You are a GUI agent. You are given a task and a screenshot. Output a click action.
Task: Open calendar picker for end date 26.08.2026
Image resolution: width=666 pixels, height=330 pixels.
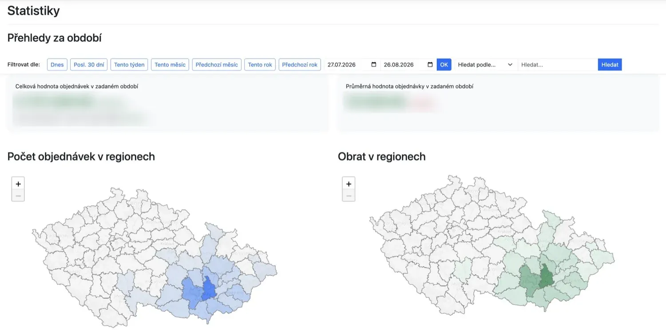pyautogui.click(x=430, y=65)
